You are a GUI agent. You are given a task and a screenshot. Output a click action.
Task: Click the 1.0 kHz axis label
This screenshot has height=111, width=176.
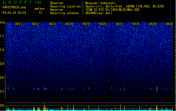click(x=2, y=50)
